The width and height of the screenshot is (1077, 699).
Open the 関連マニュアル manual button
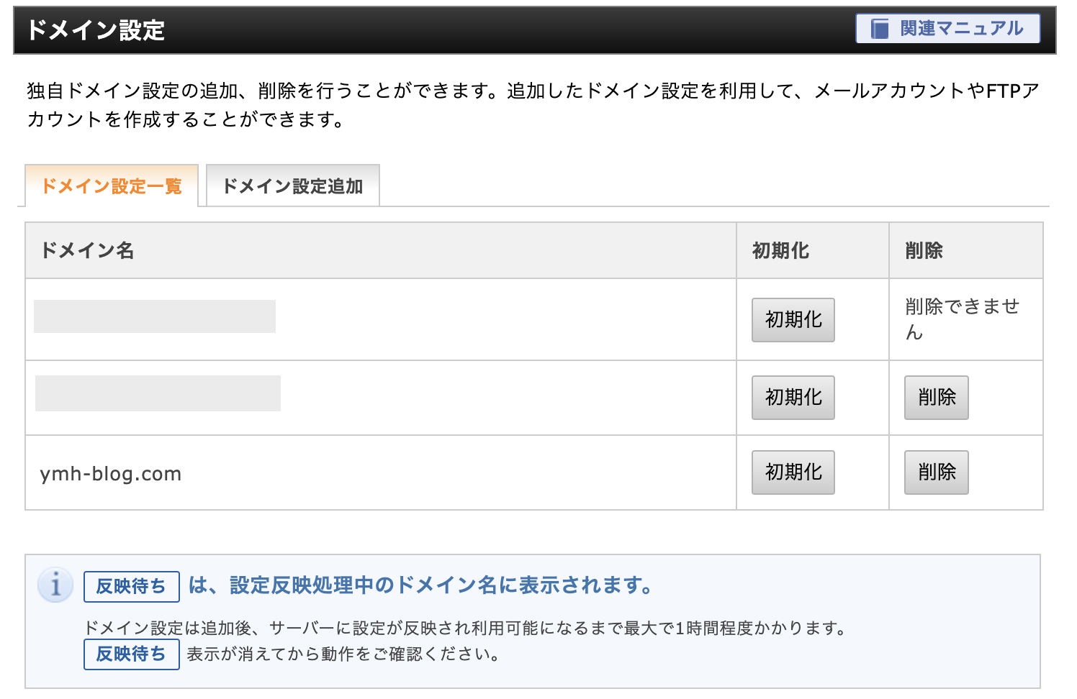coord(947,29)
